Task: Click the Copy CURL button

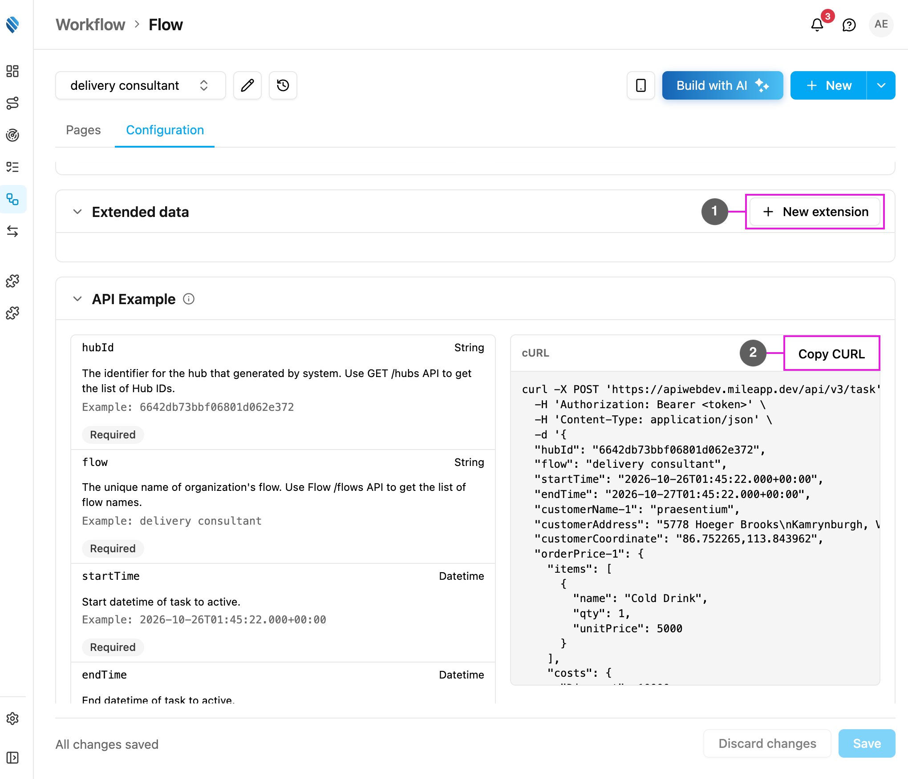Action: 831,353
